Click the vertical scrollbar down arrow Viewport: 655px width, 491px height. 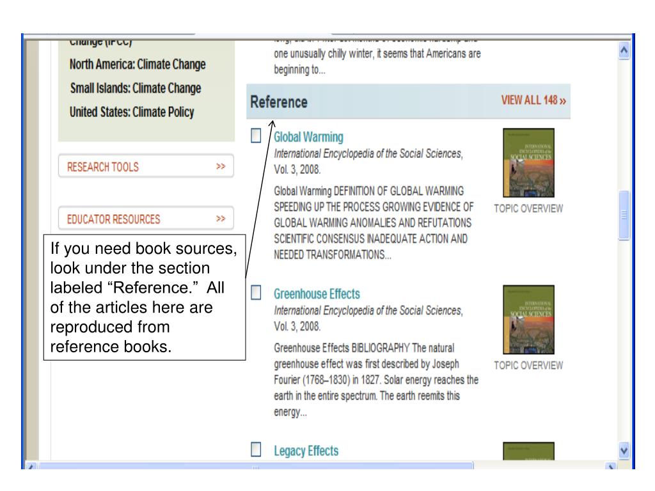(x=624, y=451)
